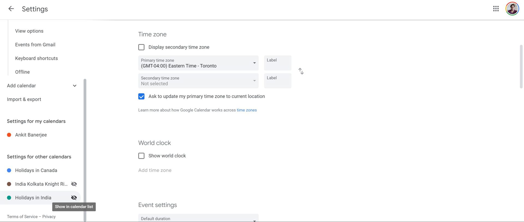Swap primary and secondary time zones

(301, 71)
